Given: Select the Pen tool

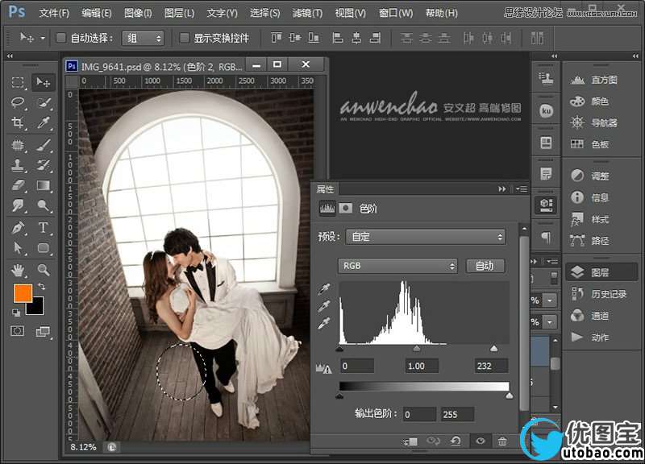Looking at the screenshot, I should 18,228.
